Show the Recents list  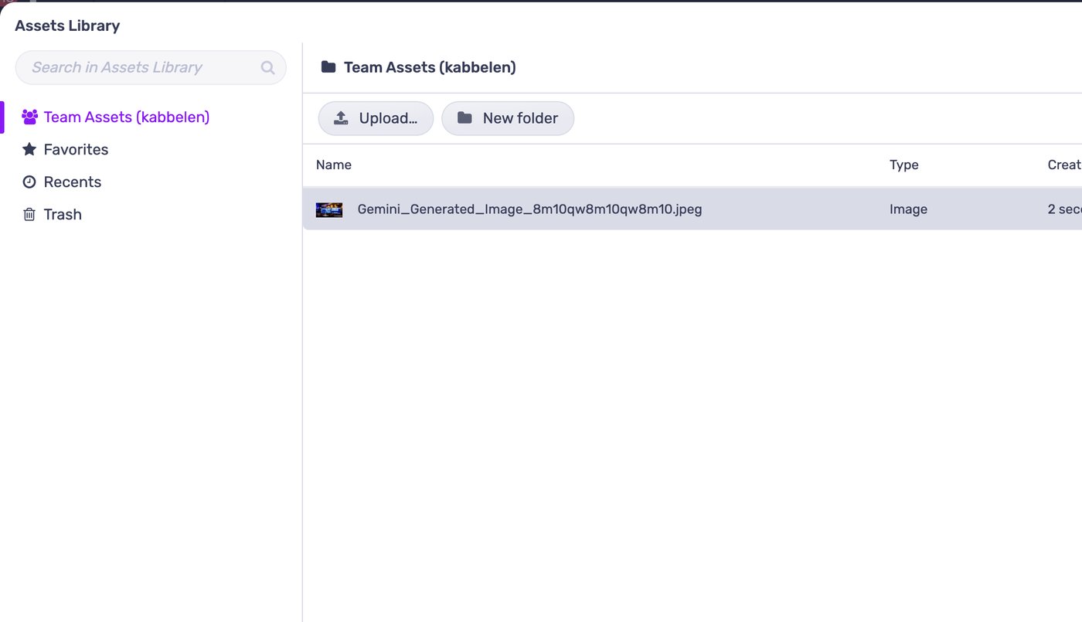point(73,182)
